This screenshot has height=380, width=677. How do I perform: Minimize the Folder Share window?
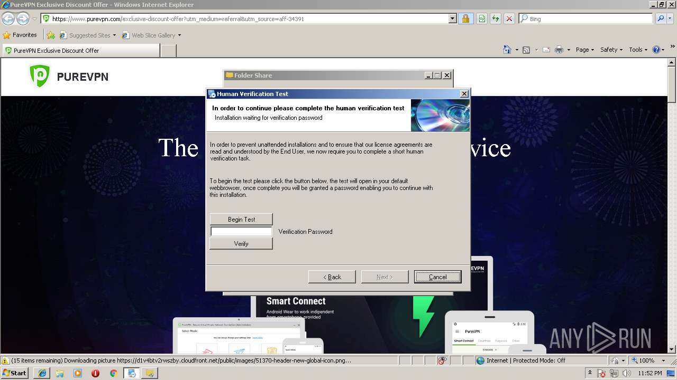428,75
